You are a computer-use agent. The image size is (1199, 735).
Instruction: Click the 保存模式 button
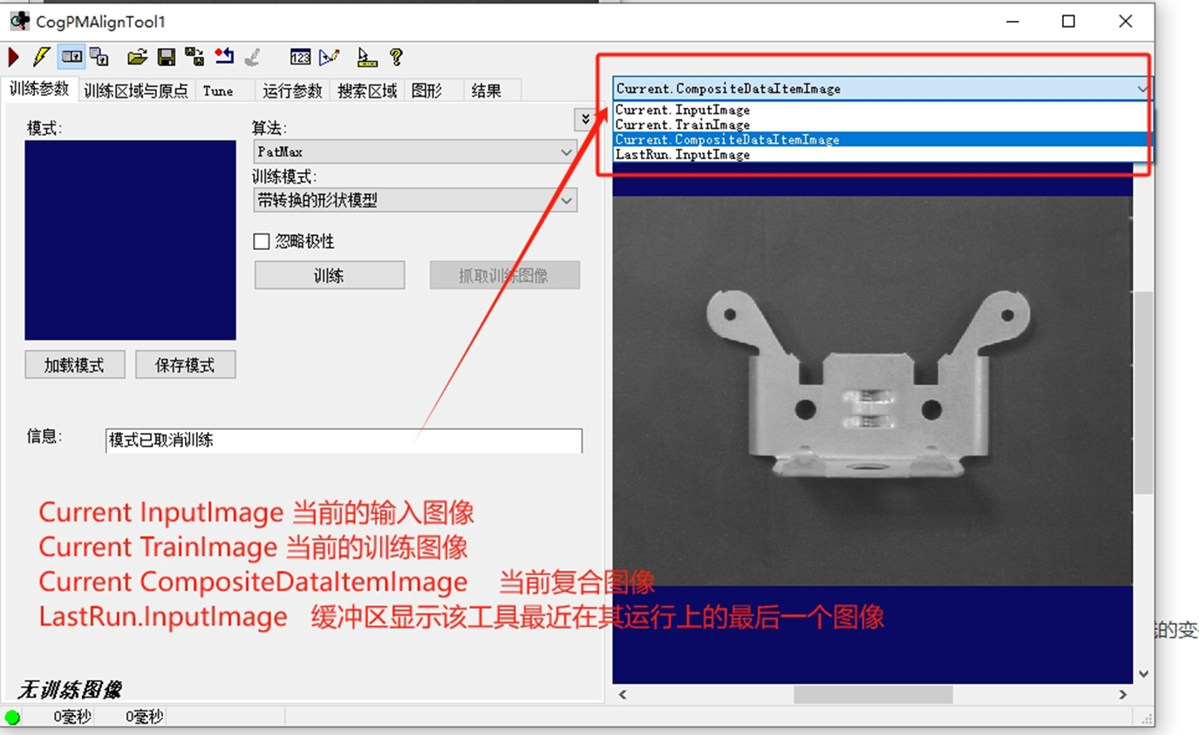pyautogui.click(x=185, y=365)
